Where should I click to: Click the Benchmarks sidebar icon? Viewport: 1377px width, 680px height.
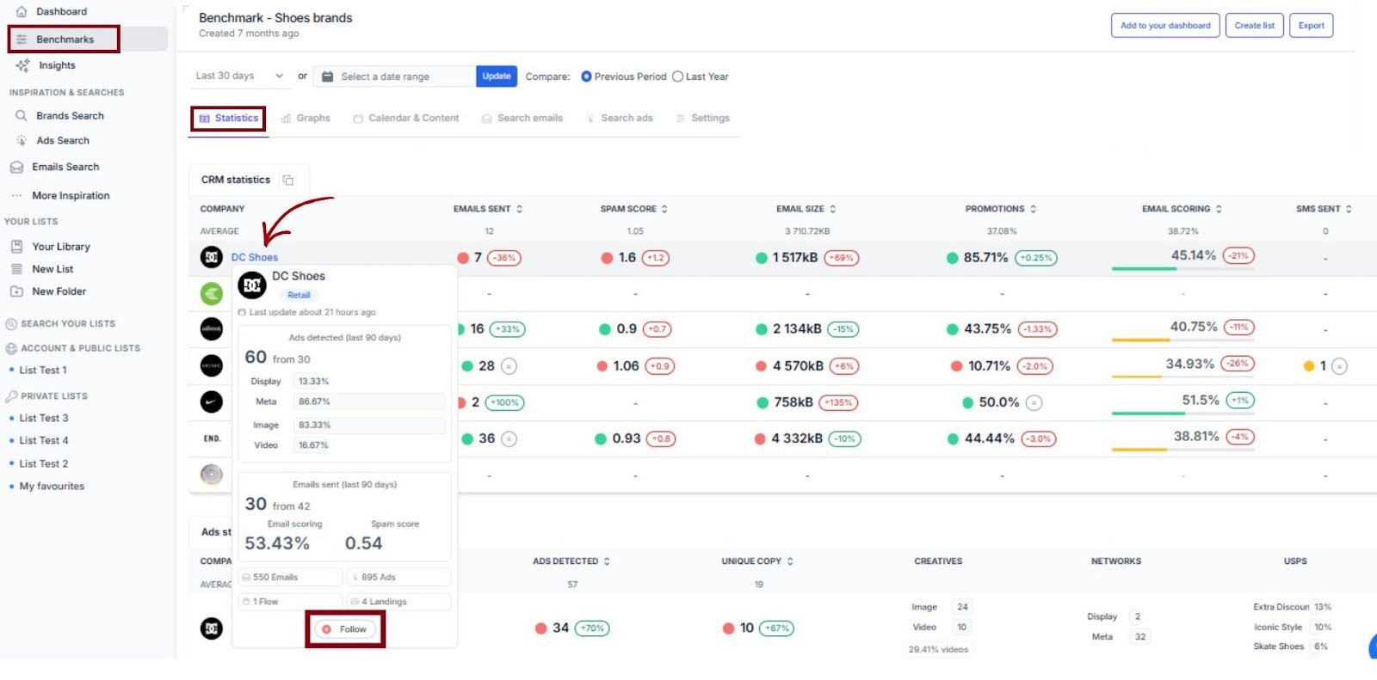(22, 40)
